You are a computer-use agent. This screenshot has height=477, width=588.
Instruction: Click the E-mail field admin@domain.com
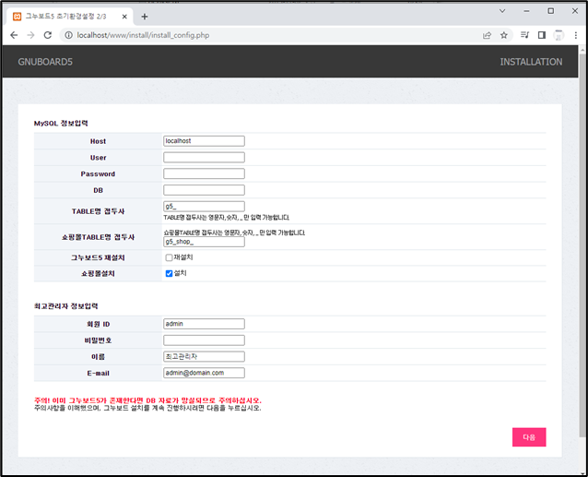point(204,373)
